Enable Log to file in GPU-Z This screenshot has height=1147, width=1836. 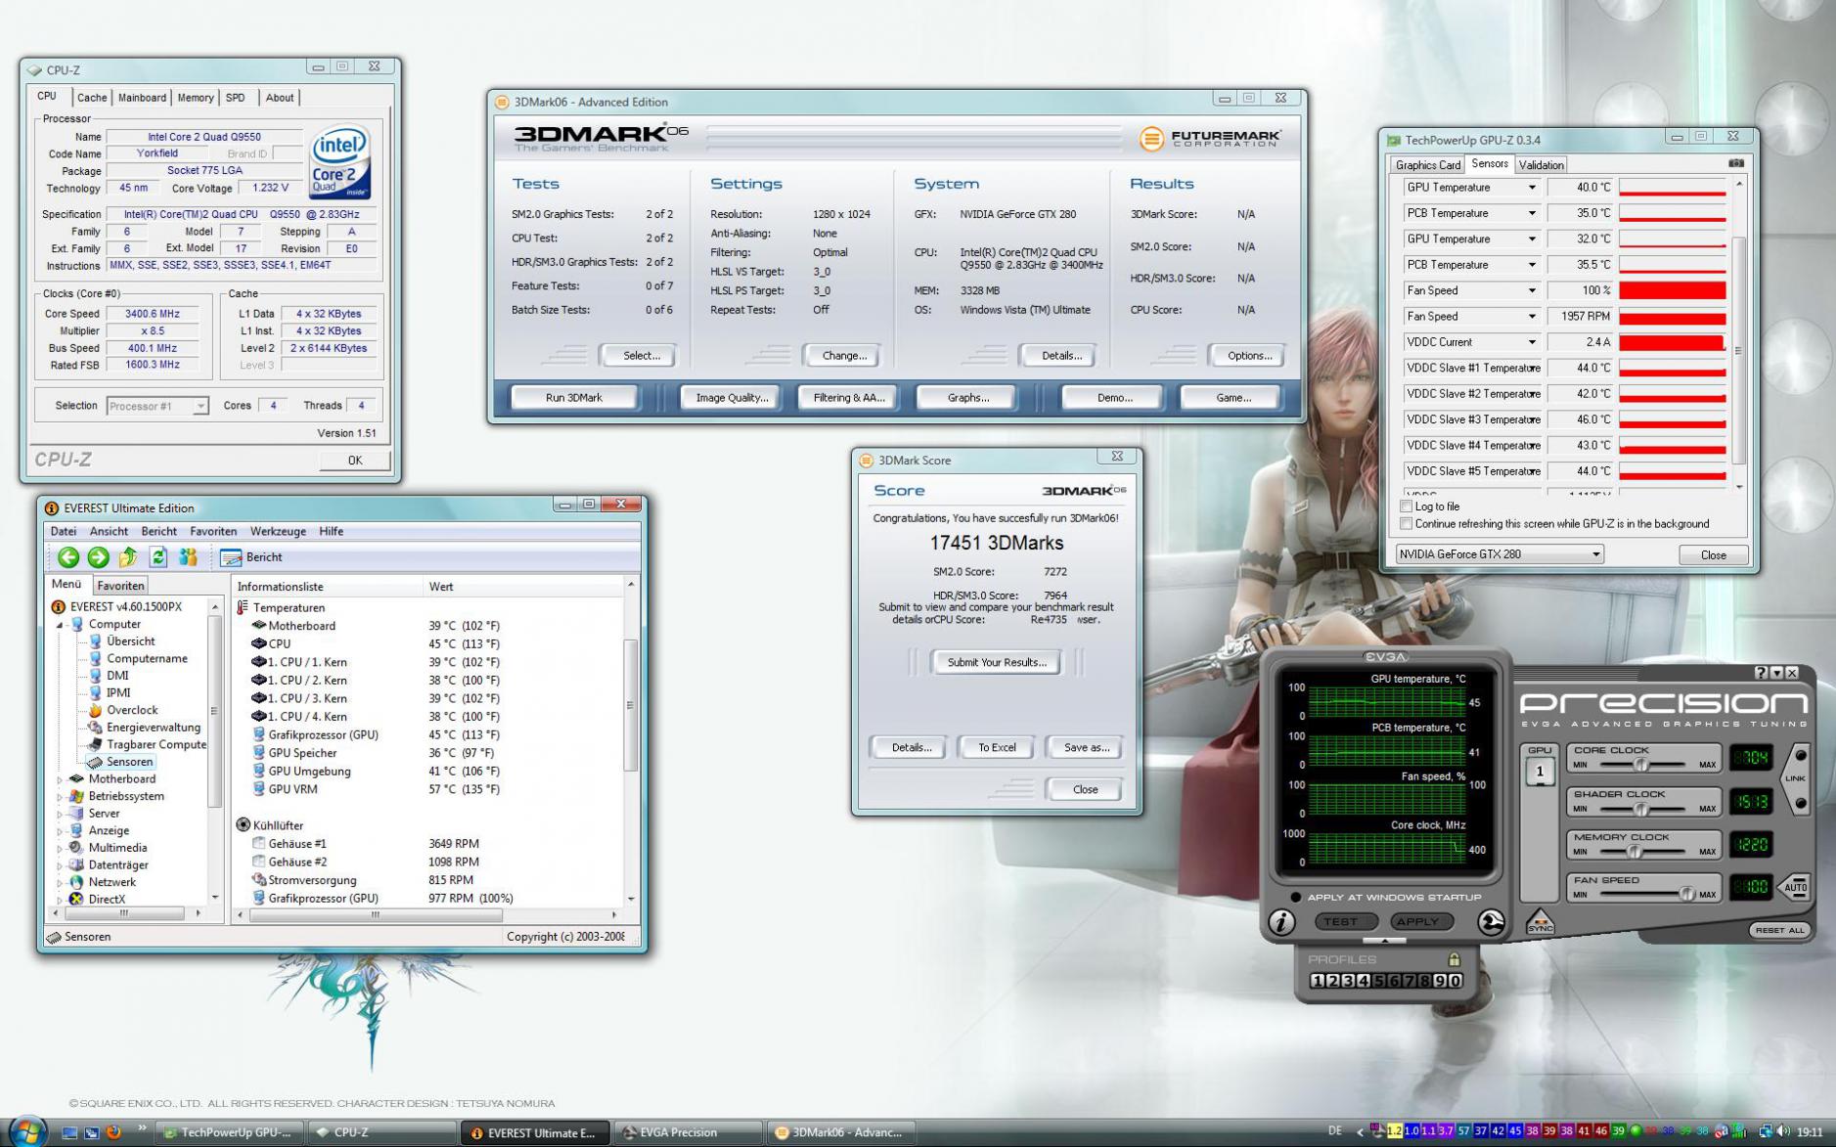(x=1407, y=507)
